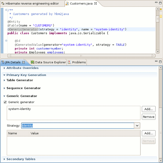Click the @GenericGenerator annotation in code

[x=23, y=29]
